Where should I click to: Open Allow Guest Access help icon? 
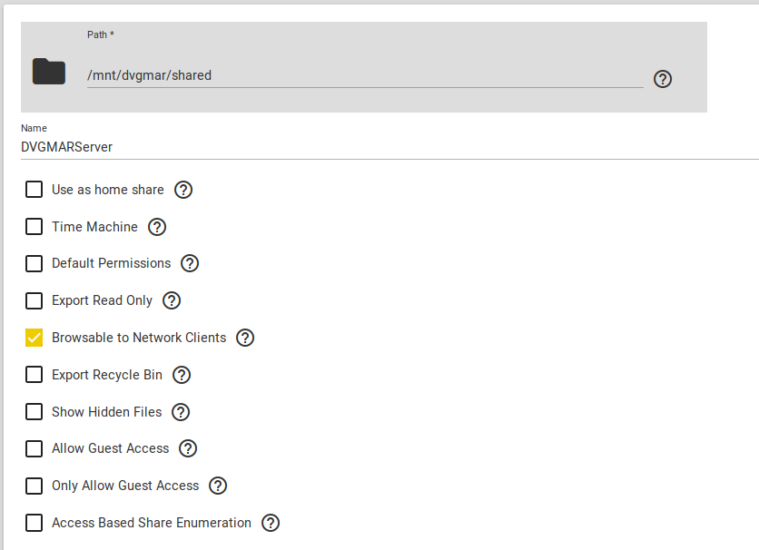(x=188, y=448)
